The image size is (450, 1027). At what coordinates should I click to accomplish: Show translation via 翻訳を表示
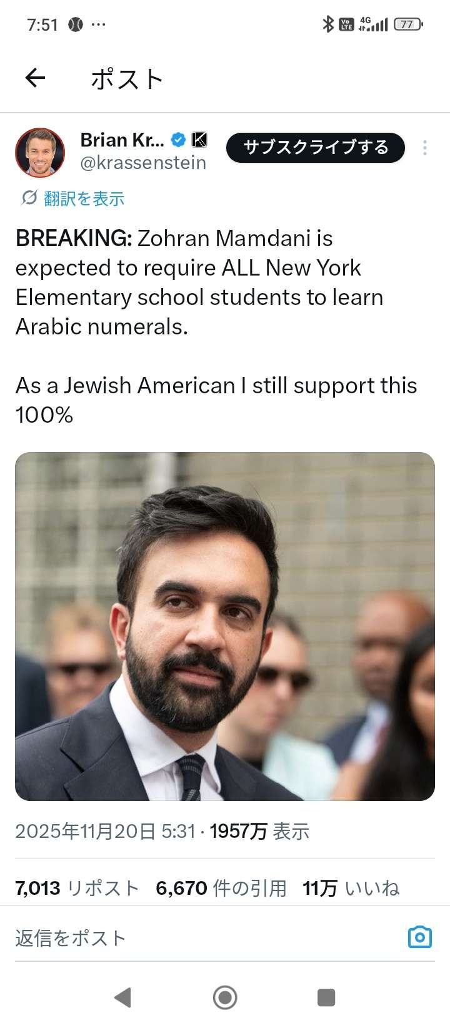pyautogui.click(x=84, y=199)
